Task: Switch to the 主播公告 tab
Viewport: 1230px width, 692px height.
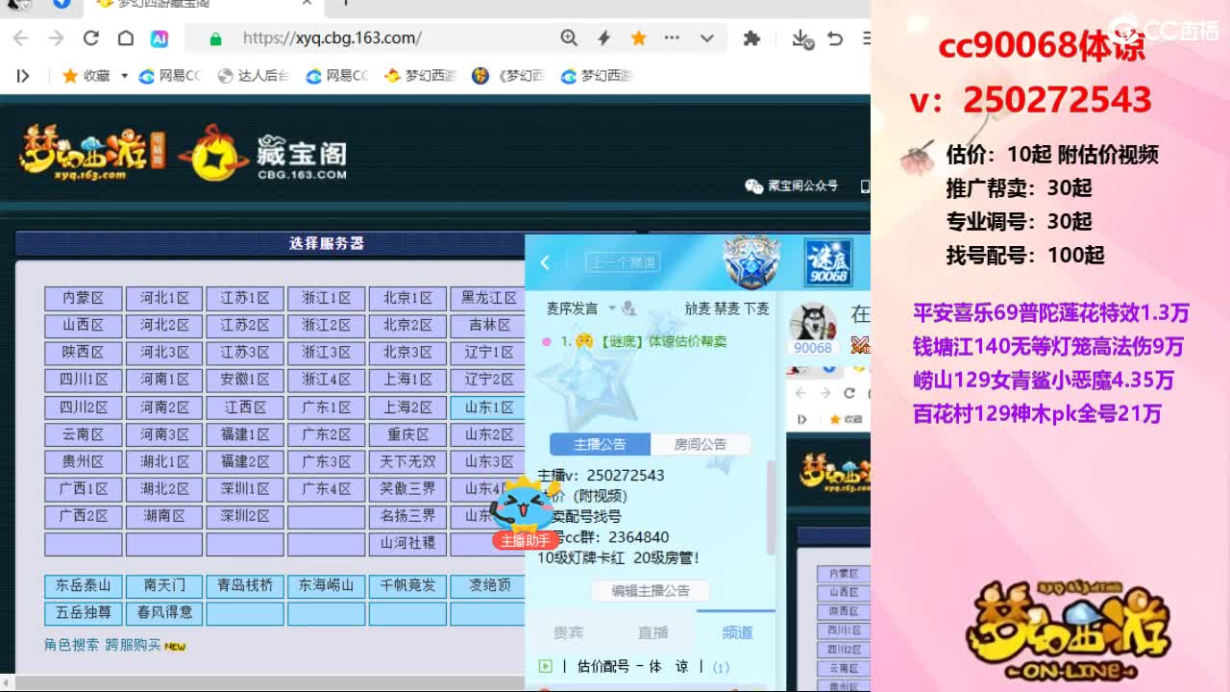Action: pos(600,444)
